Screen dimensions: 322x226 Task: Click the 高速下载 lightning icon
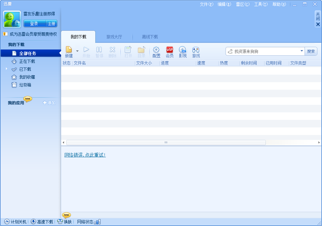(34, 222)
